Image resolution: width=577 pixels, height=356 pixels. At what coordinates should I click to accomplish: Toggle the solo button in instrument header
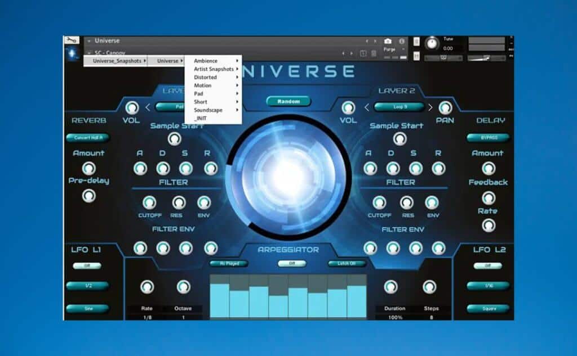tap(416, 41)
